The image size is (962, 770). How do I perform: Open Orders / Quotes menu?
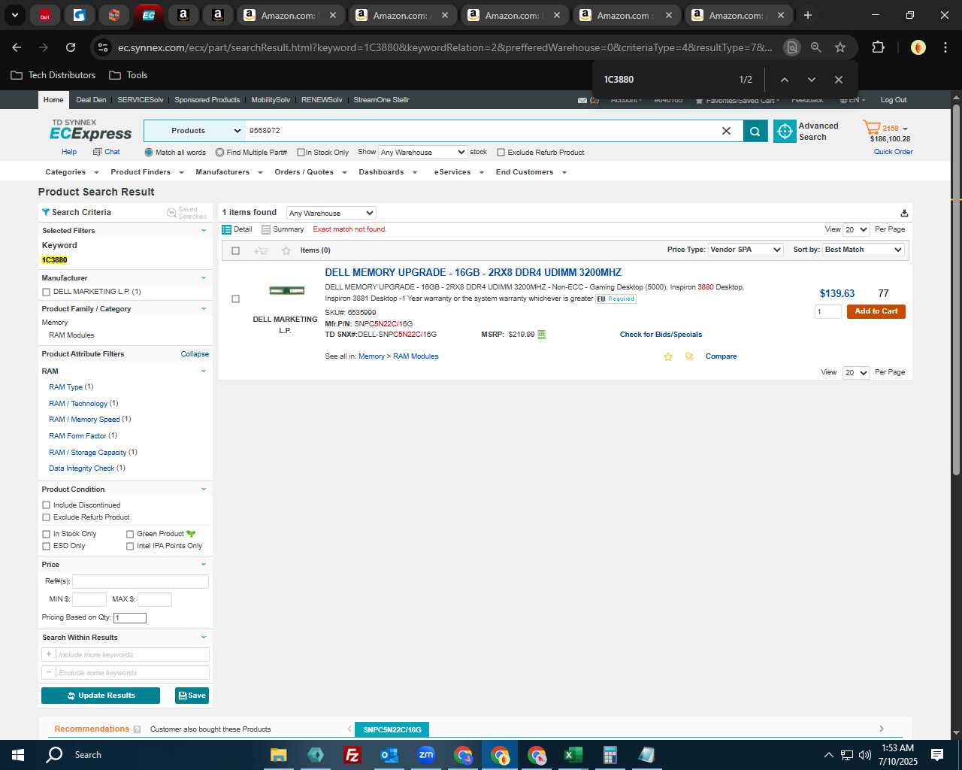point(310,172)
